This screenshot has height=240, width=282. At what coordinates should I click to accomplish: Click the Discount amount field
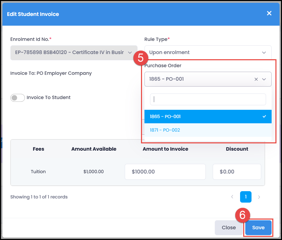(x=237, y=172)
